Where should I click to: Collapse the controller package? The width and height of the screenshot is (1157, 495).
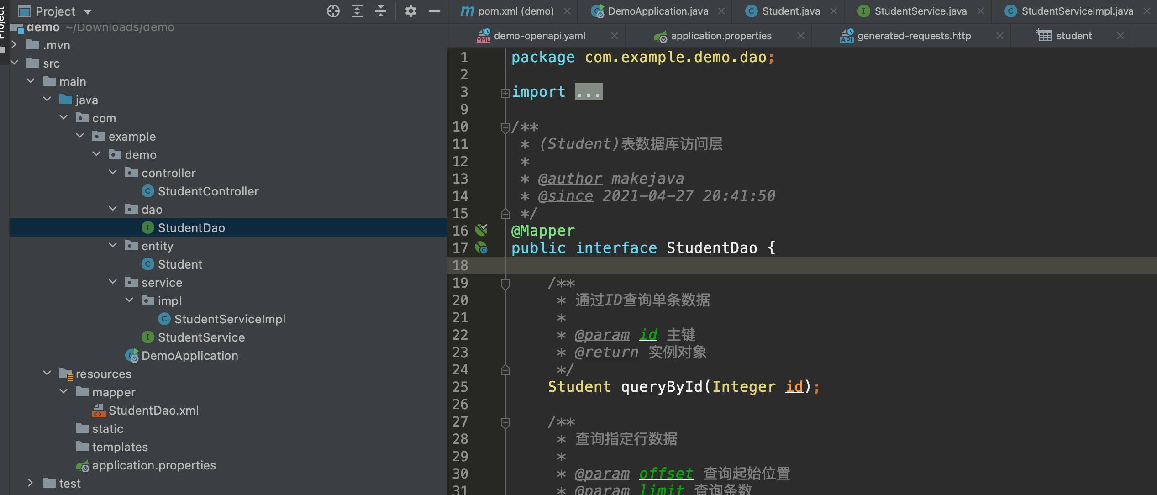pyautogui.click(x=113, y=173)
